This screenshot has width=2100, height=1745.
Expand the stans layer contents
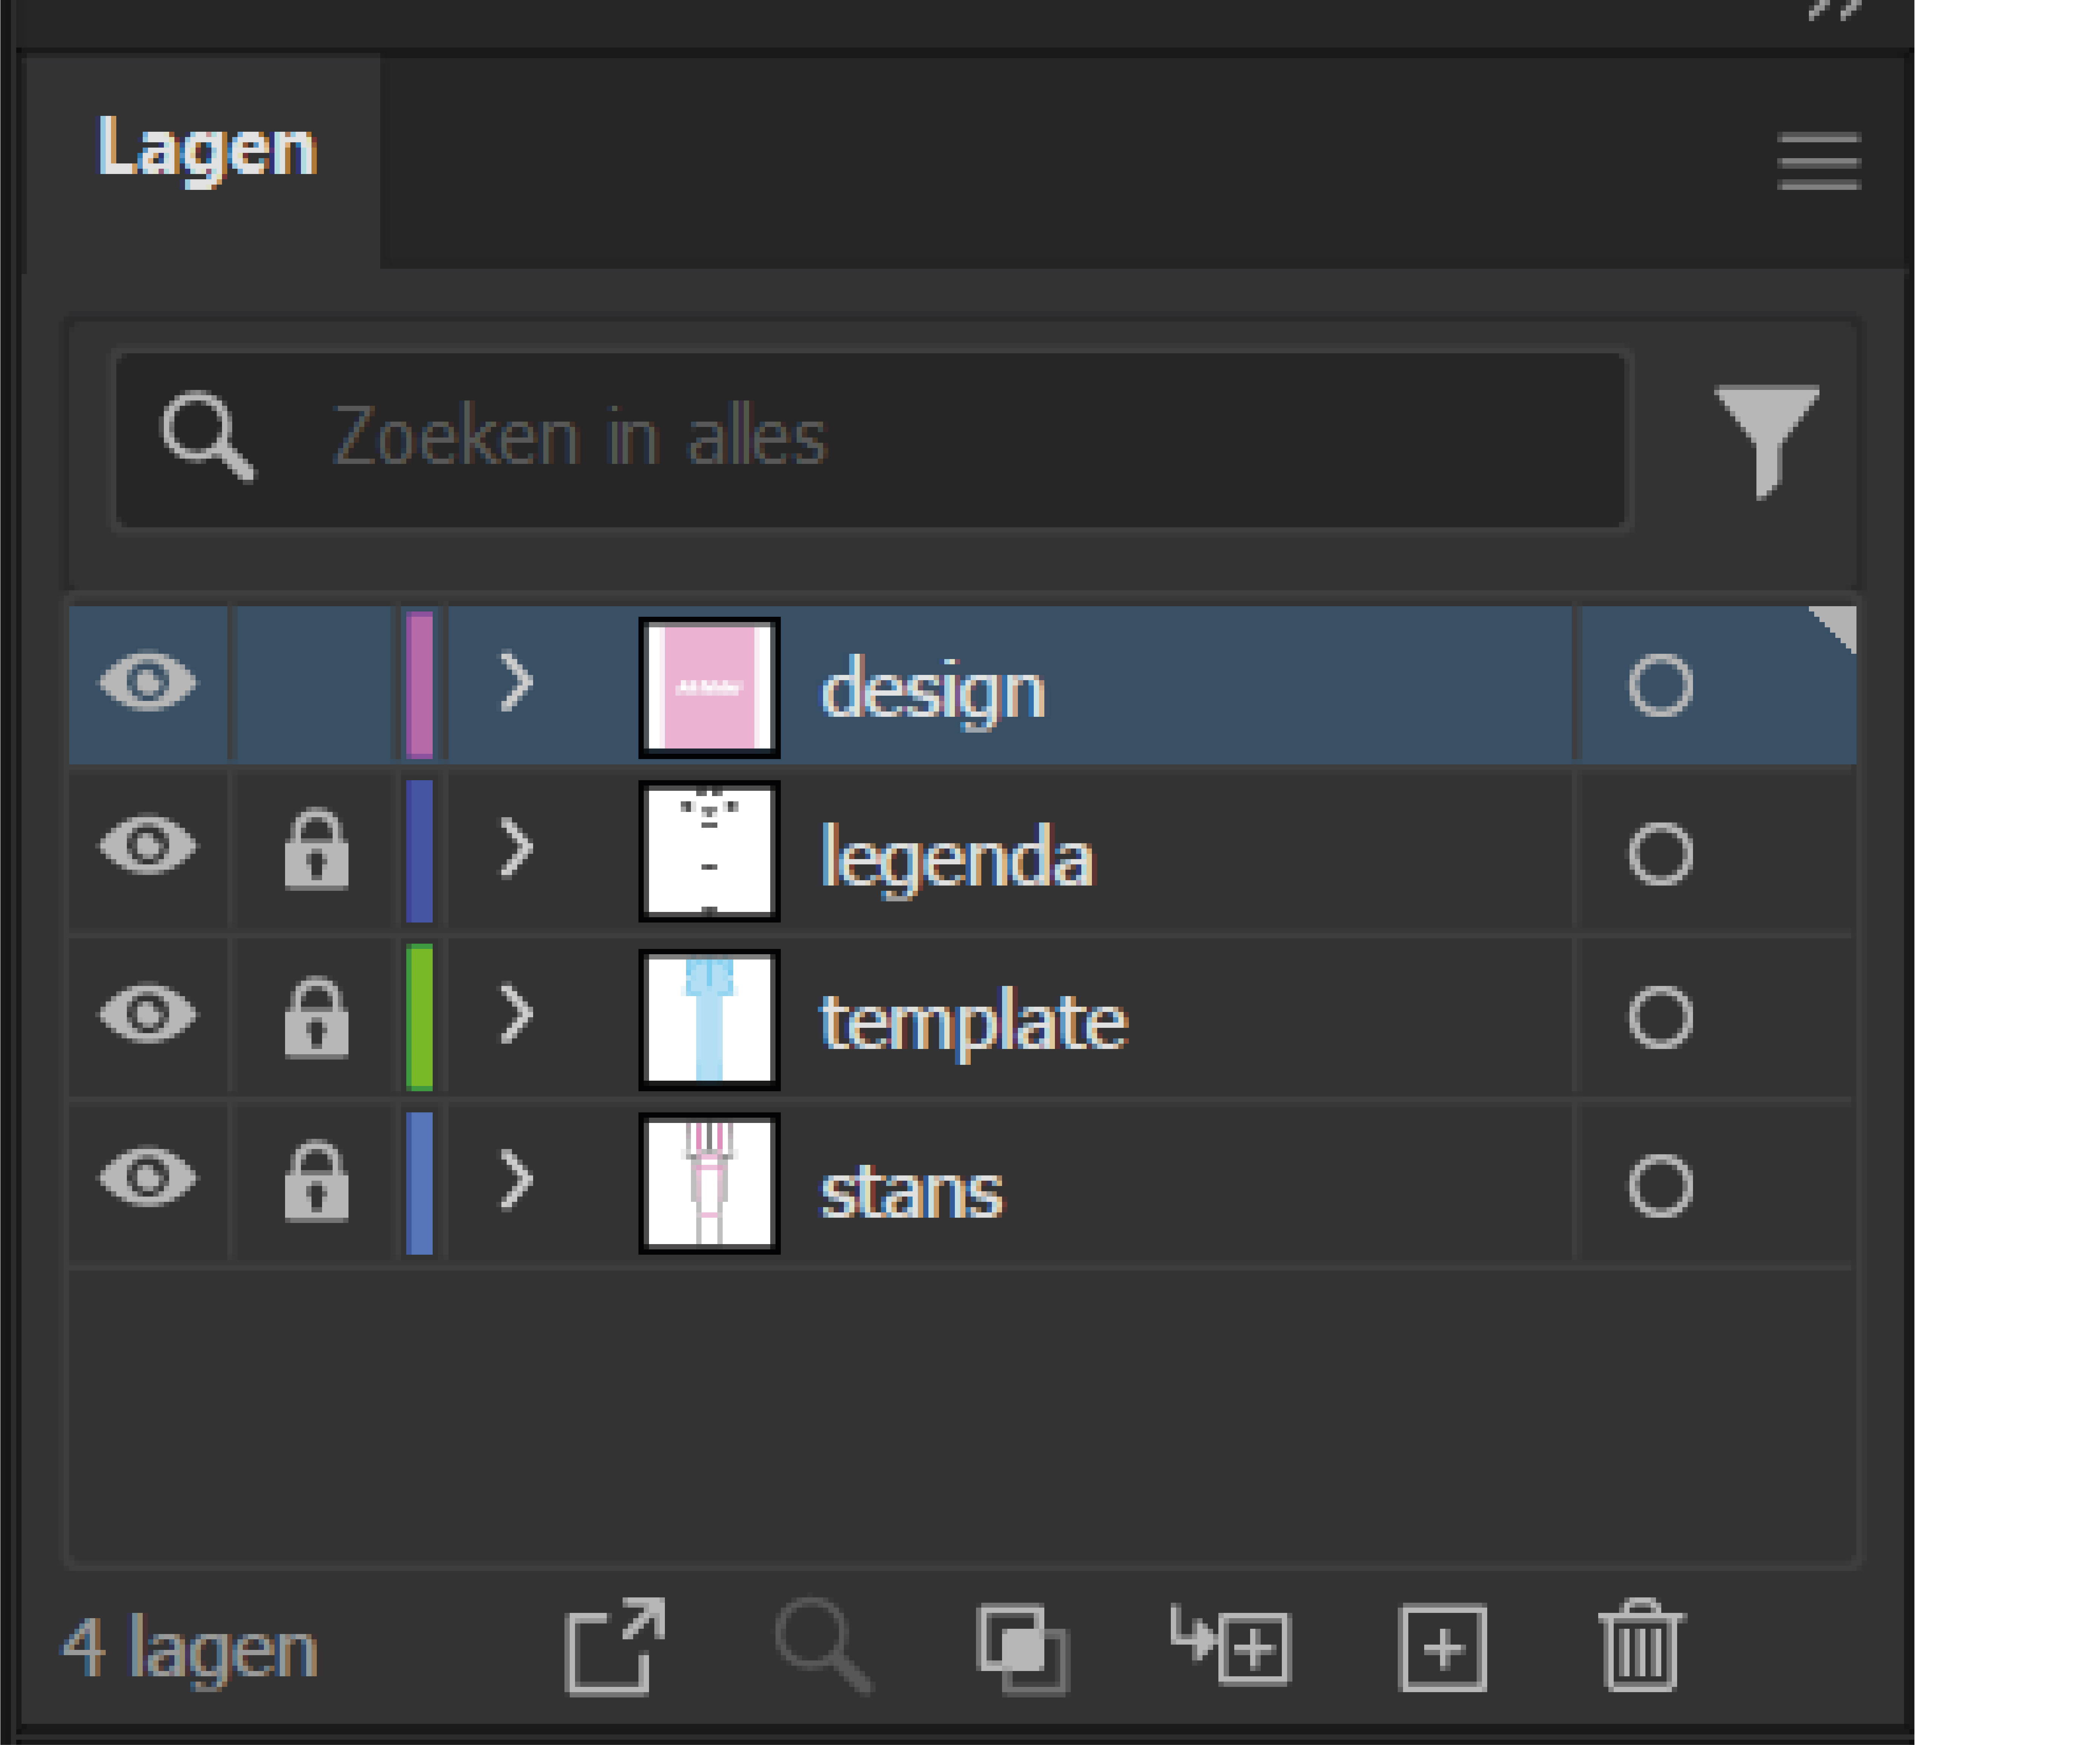tap(516, 1185)
